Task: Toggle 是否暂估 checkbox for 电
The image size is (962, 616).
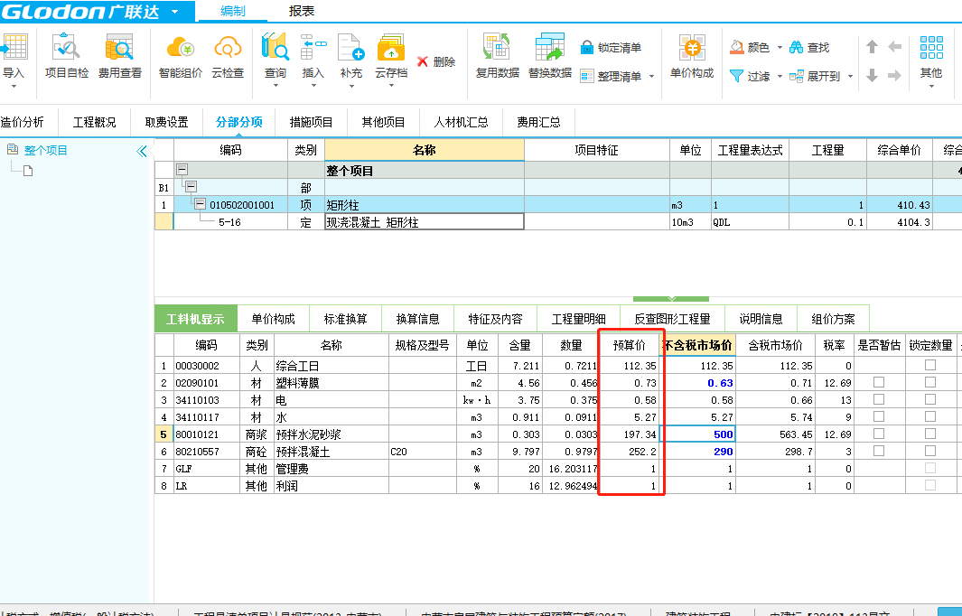Action: click(879, 399)
